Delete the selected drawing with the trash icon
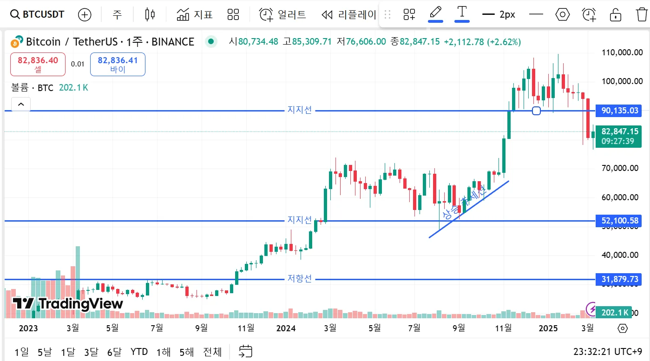The width and height of the screenshot is (650, 361). click(x=642, y=14)
